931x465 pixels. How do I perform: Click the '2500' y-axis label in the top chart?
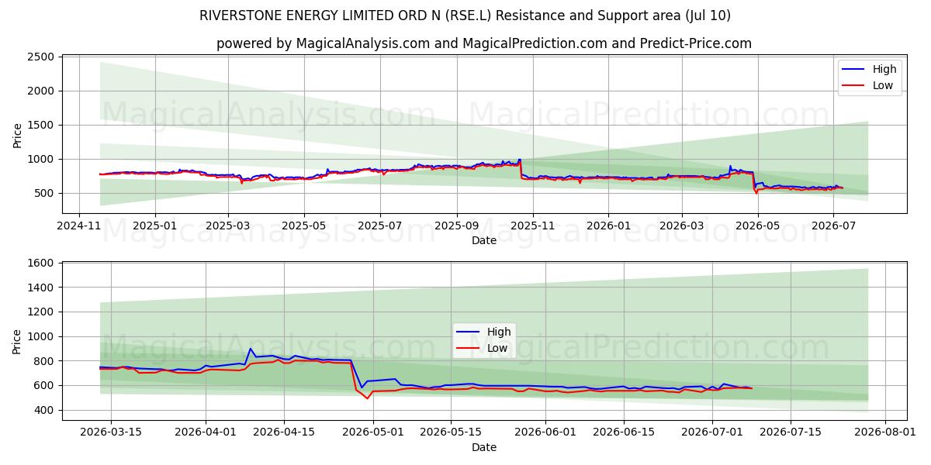40,57
